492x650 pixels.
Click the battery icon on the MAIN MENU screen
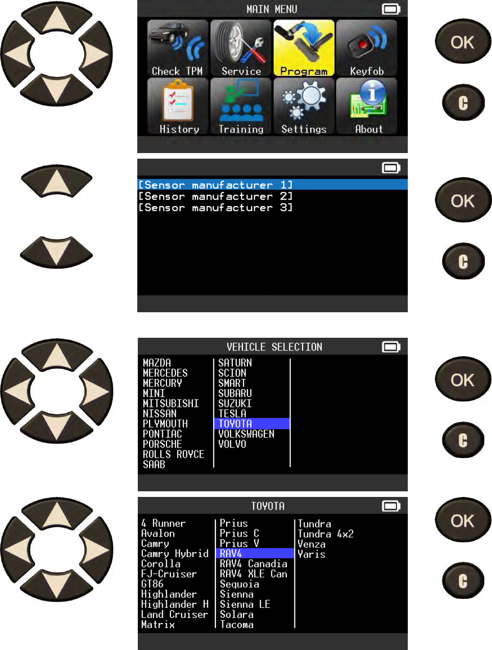point(391,9)
